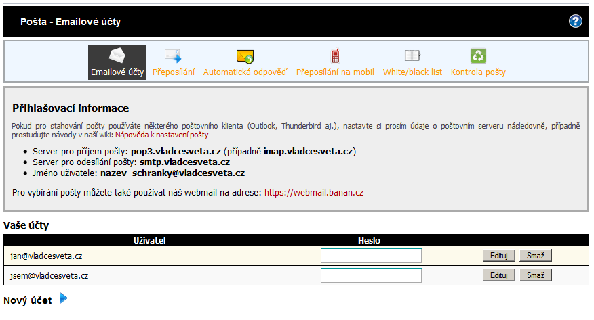Select the Přeposílání na mobil tab label

(335, 72)
